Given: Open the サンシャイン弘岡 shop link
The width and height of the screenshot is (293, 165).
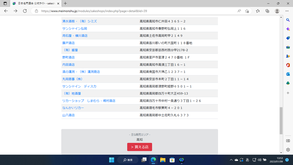Looking at the screenshot, I should (x=75, y=28).
